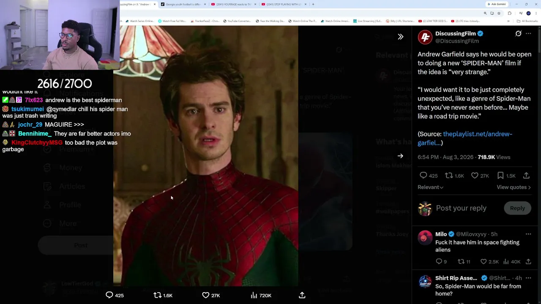Go to next image with arrow

tap(400, 156)
